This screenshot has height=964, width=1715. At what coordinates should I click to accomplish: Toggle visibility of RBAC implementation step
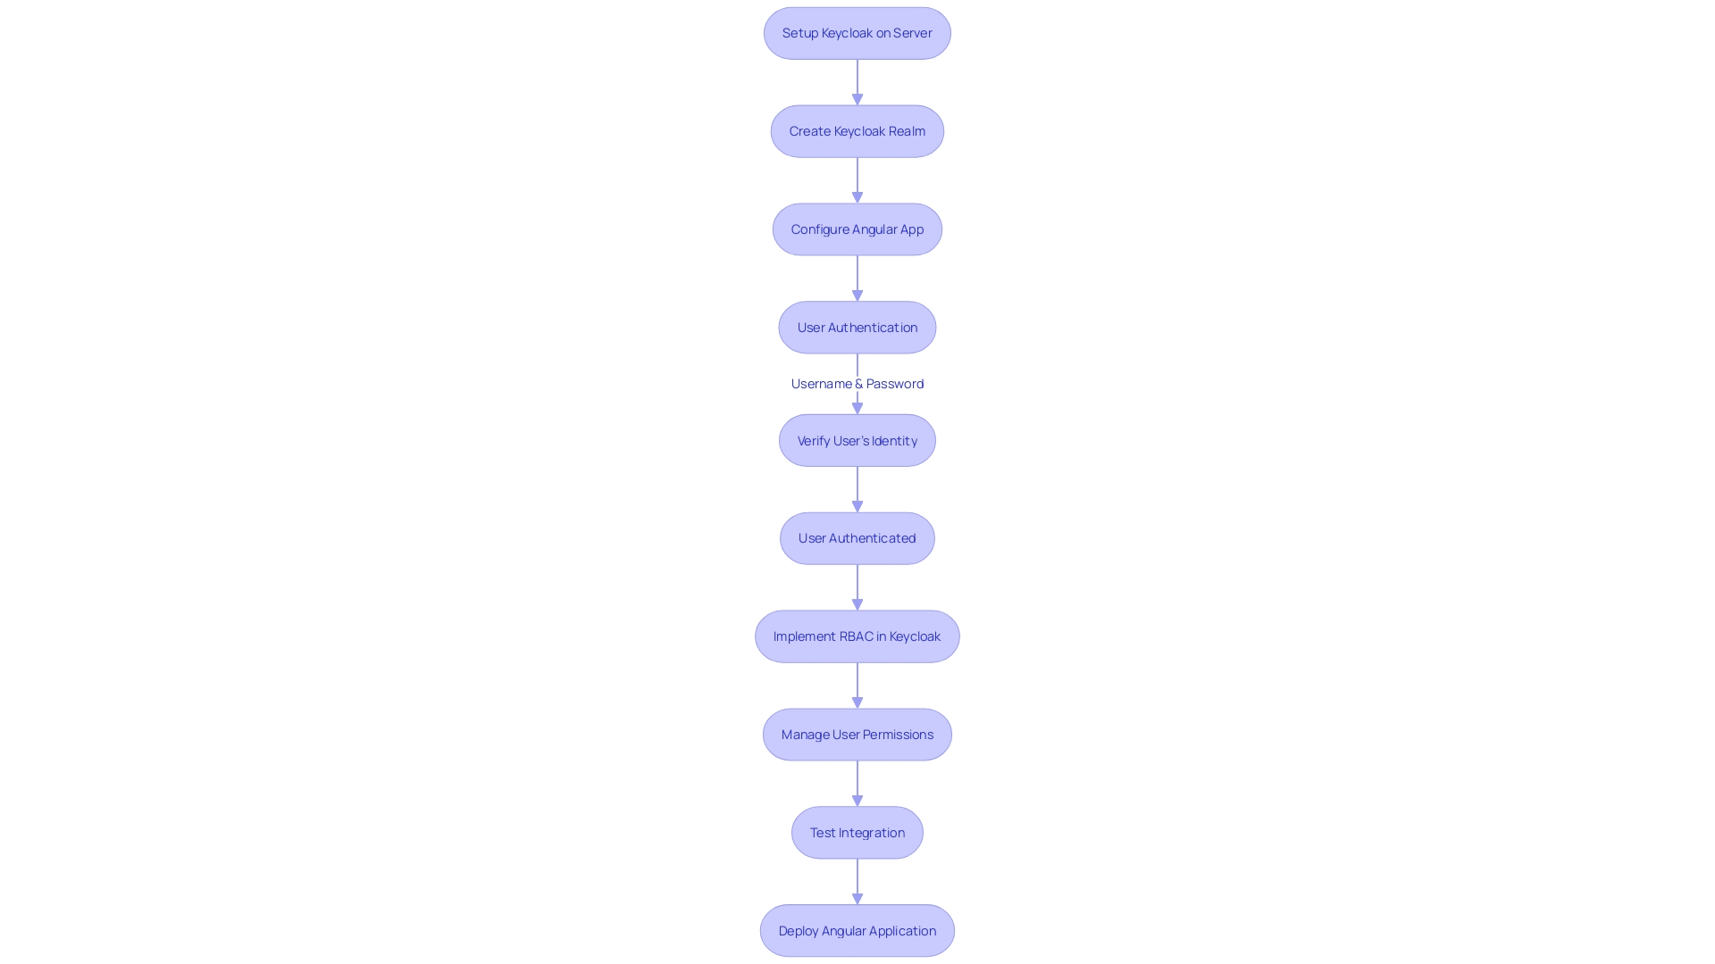857,636
